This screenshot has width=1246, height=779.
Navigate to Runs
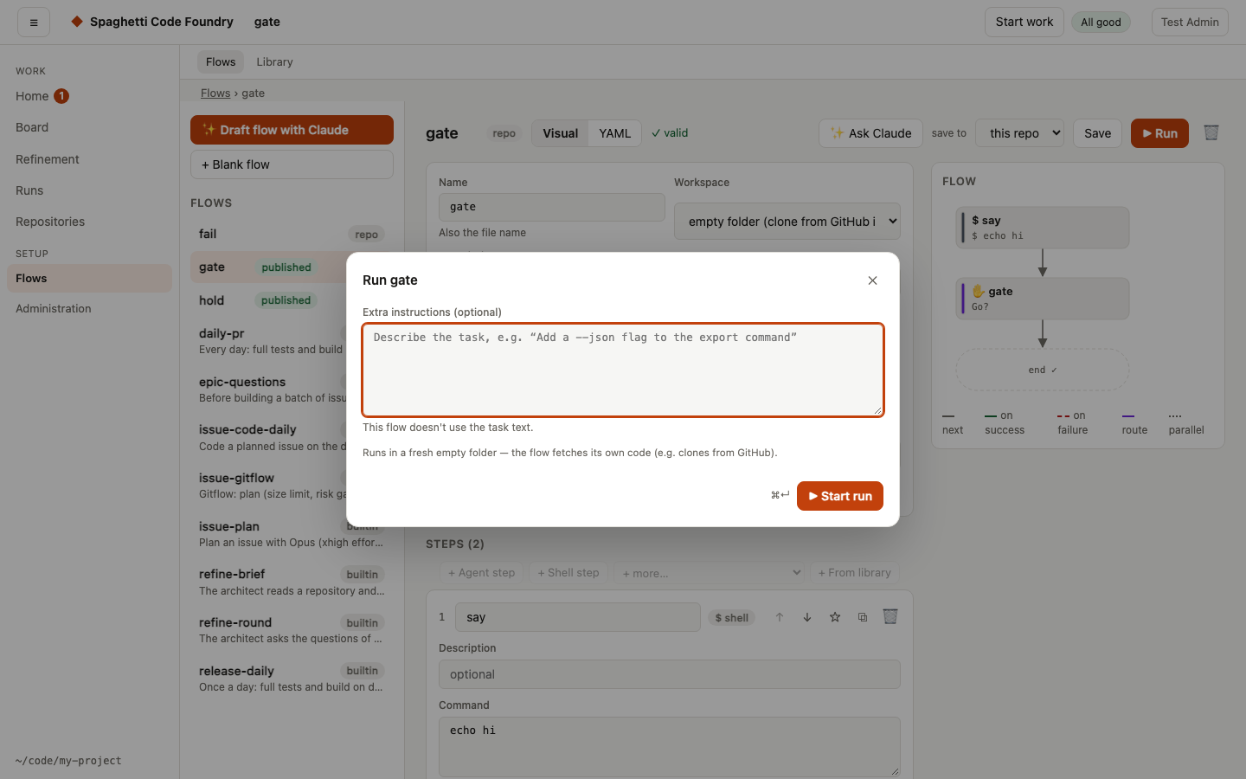(x=89, y=190)
